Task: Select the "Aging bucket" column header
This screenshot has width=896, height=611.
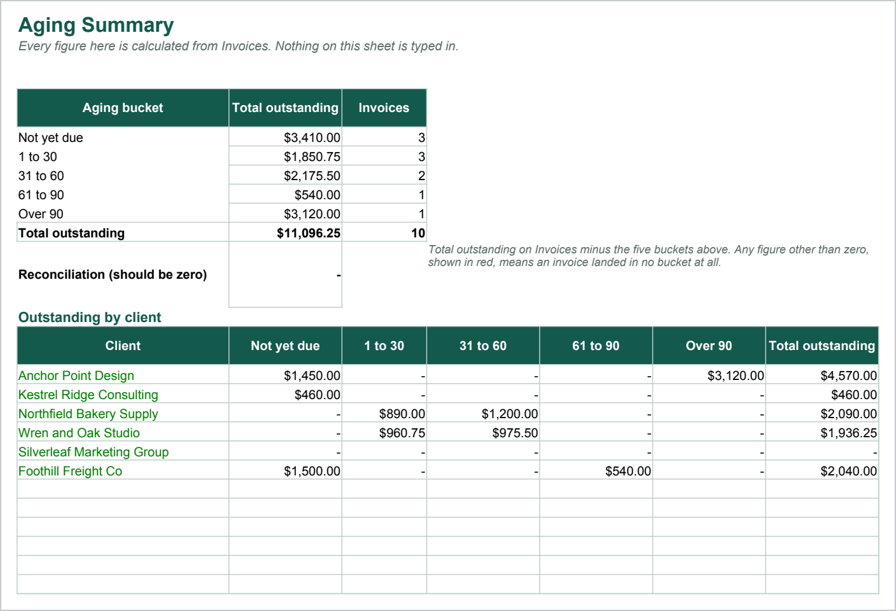Action: click(x=123, y=108)
